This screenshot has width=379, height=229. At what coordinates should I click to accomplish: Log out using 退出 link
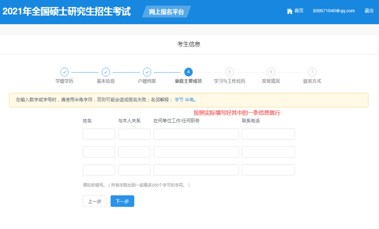pos(369,11)
